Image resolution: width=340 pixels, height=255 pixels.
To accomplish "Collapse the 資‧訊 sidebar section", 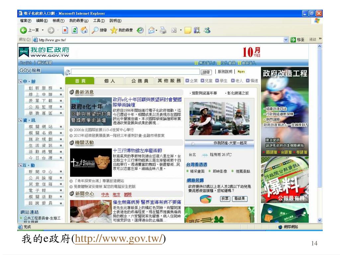I will point(20,120).
